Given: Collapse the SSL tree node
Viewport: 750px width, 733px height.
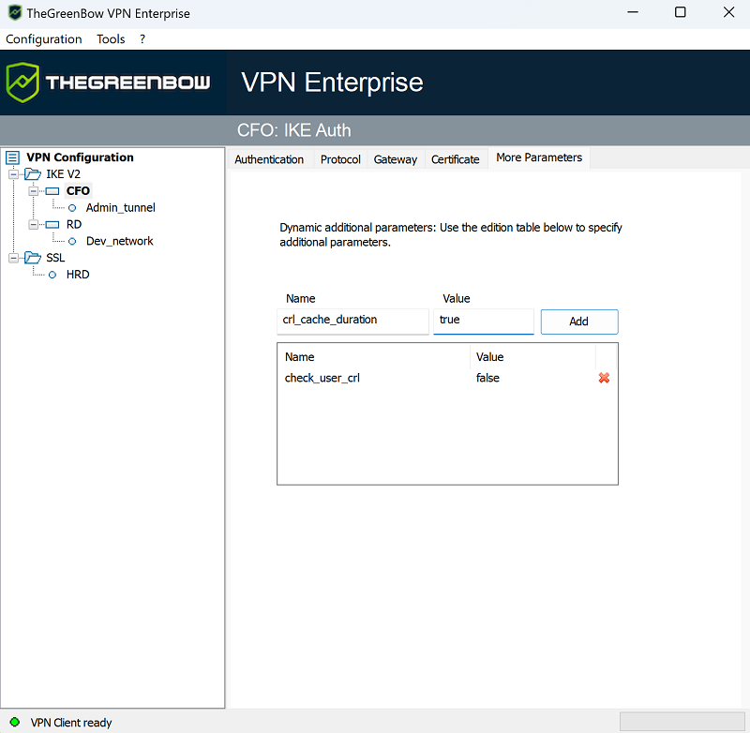Looking at the screenshot, I should point(13,258).
